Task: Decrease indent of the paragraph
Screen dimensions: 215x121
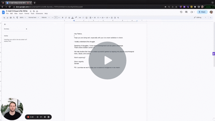Action: 112,17
